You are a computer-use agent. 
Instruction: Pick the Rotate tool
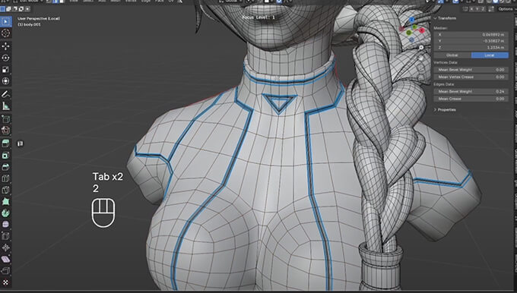pyautogui.click(x=5, y=58)
